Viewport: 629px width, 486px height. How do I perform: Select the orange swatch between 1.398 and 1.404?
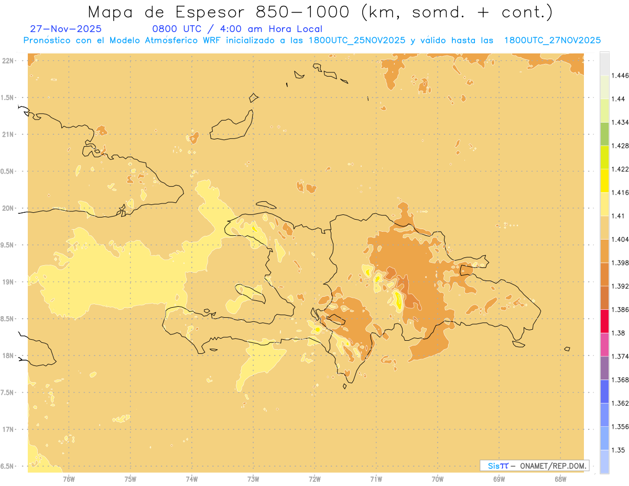point(604,251)
